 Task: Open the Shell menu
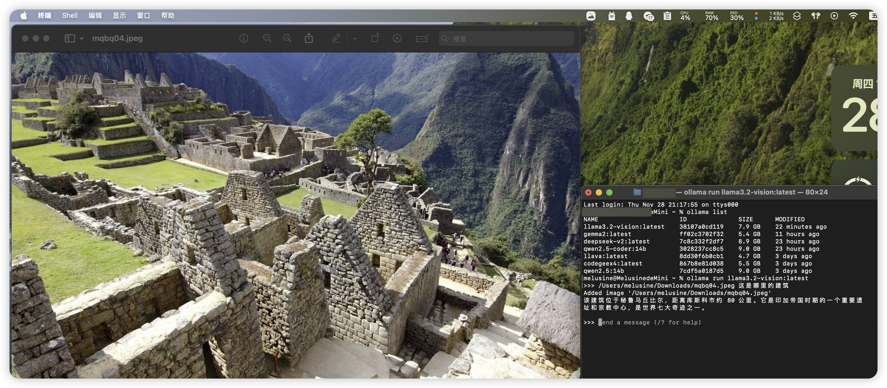[x=70, y=16]
